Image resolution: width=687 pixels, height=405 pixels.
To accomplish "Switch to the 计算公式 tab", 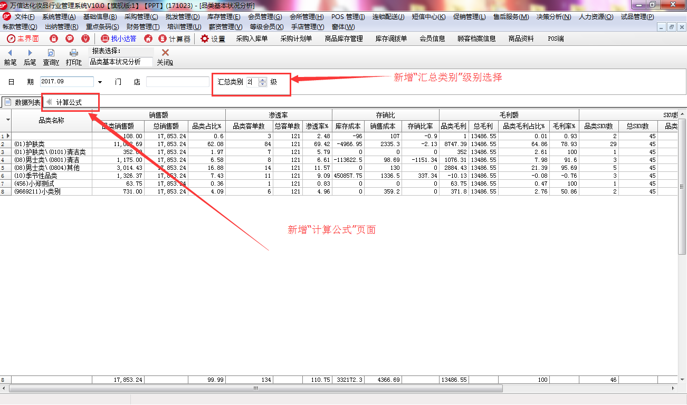I will [x=69, y=102].
